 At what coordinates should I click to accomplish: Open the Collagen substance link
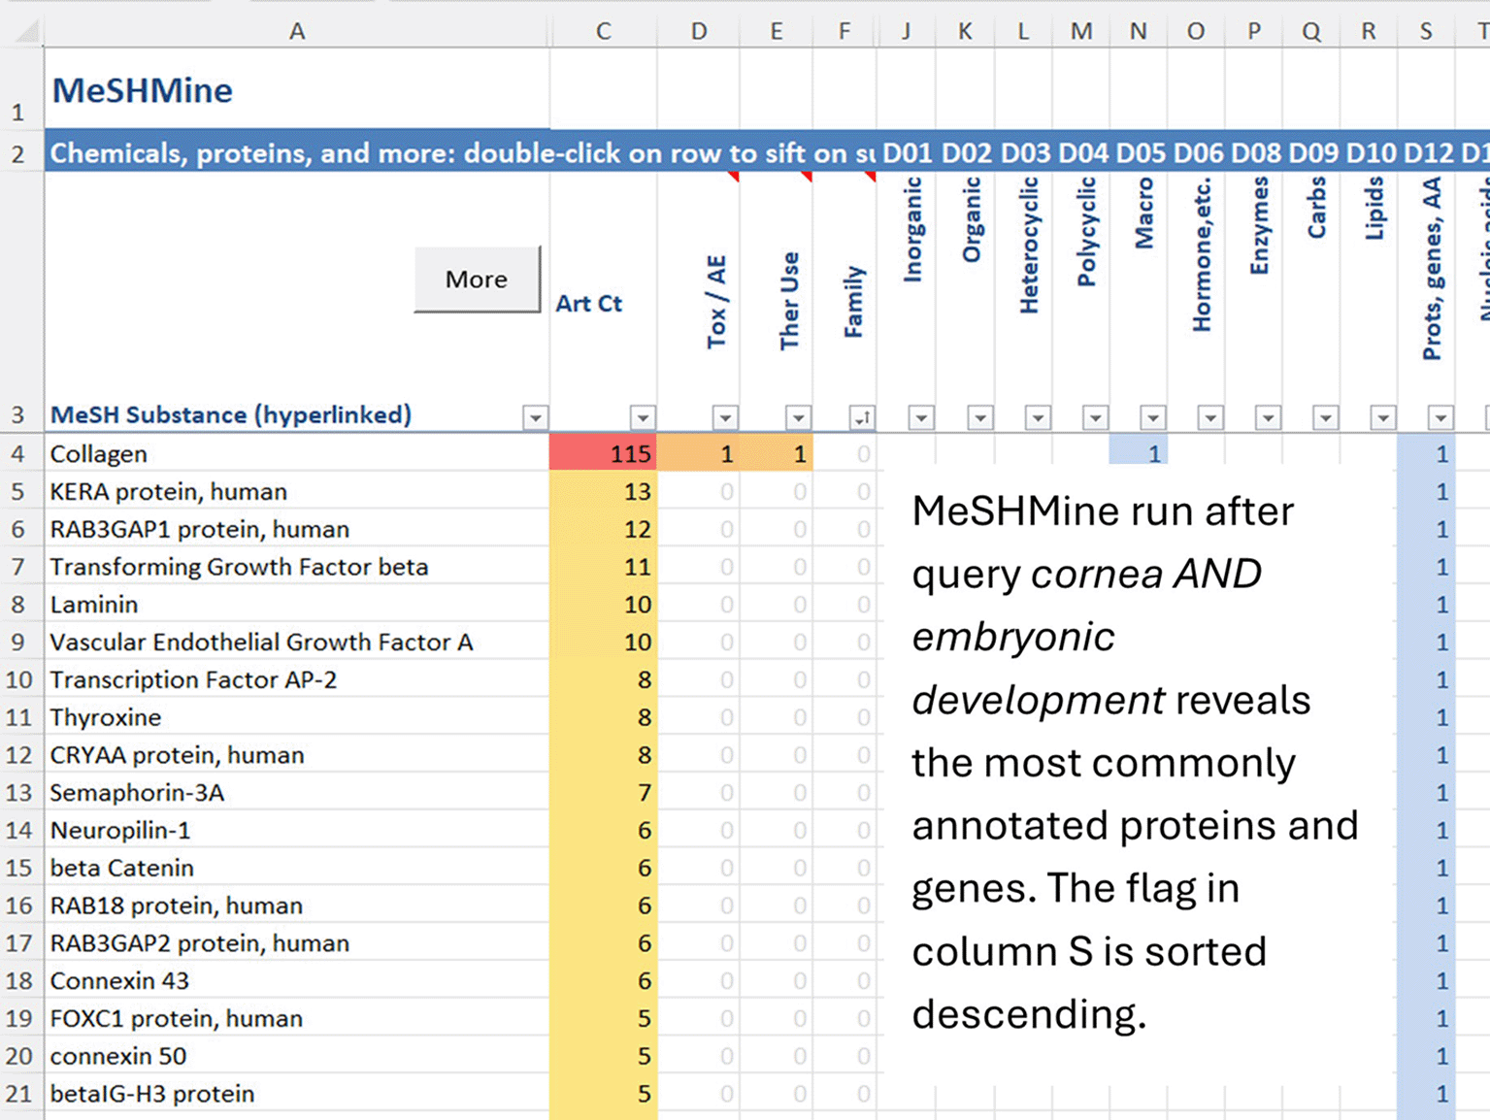(x=99, y=453)
